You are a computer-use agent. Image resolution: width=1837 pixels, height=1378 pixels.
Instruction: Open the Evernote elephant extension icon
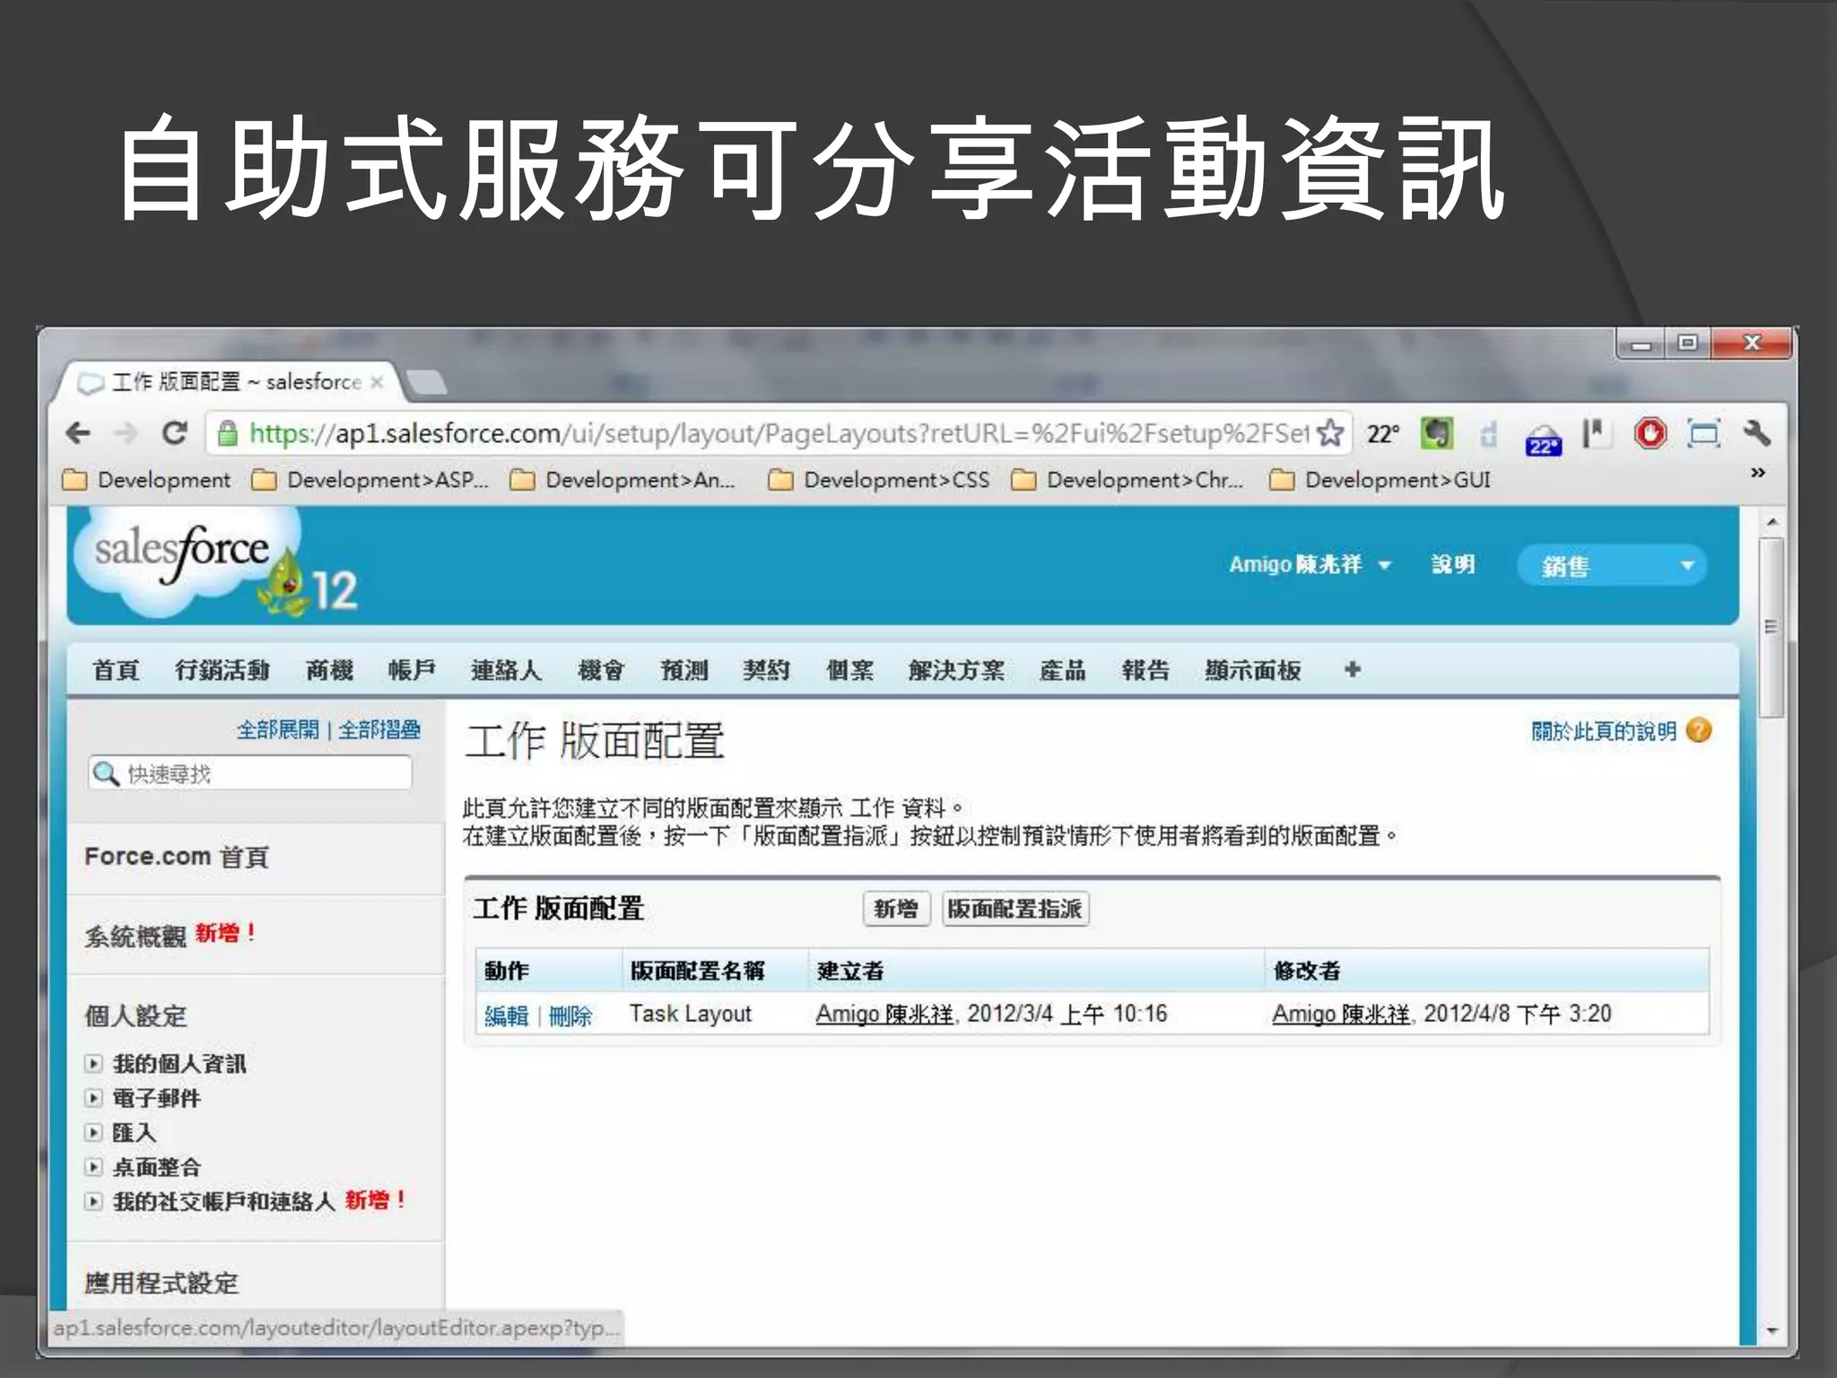(1436, 433)
